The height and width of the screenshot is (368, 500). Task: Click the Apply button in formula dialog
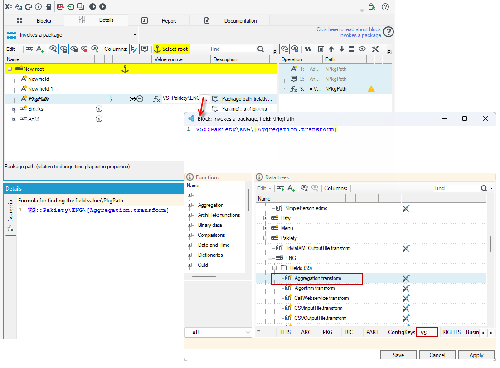click(x=476, y=355)
